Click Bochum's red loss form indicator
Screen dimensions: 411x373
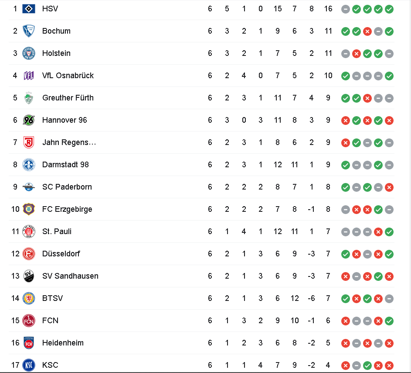coord(367,31)
